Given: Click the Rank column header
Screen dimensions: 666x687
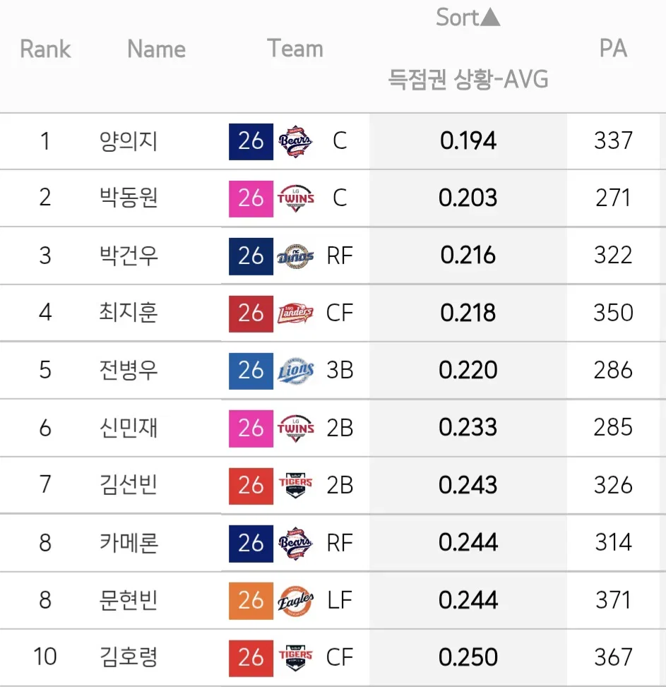Looking at the screenshot, I should 45,49.
